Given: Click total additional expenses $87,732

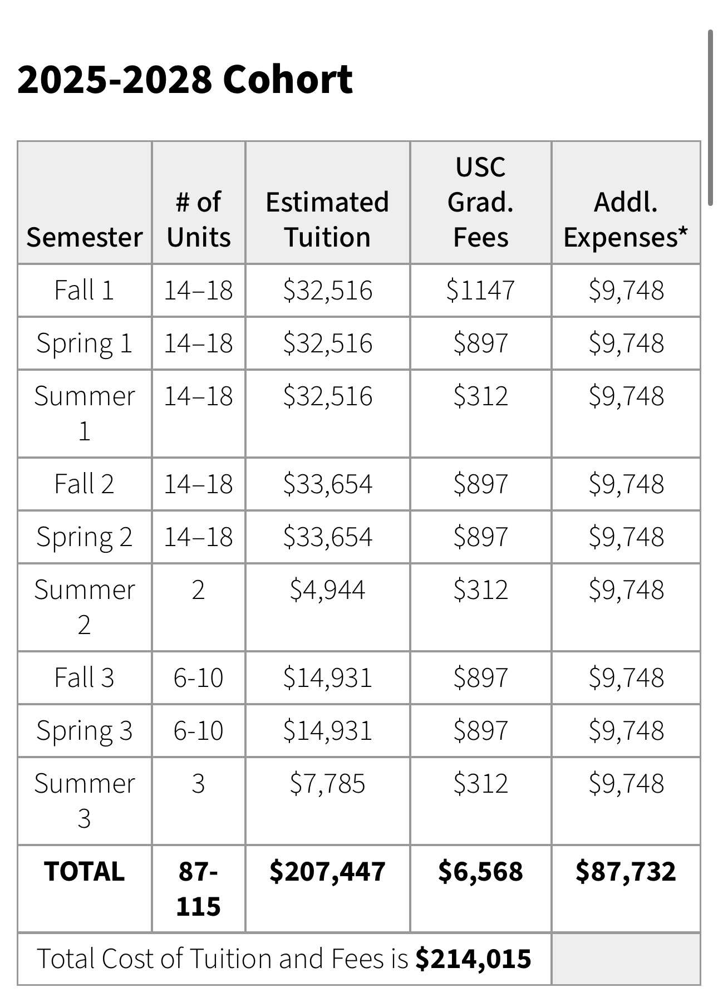Looking at the screenshot, I should point(626,871).
